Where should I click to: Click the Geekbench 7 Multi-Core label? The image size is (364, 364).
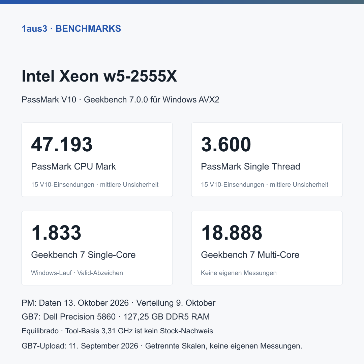pyautogui.click(x=250, y=255)
